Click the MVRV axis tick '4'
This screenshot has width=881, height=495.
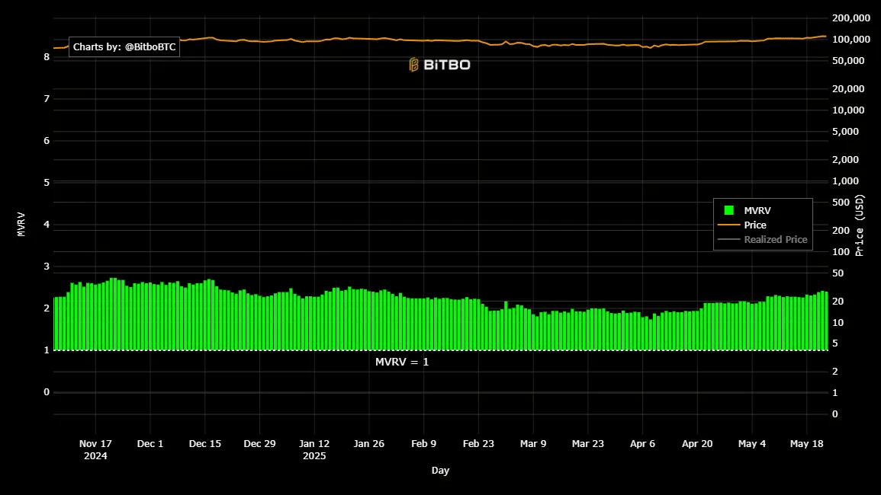point(47,225)
